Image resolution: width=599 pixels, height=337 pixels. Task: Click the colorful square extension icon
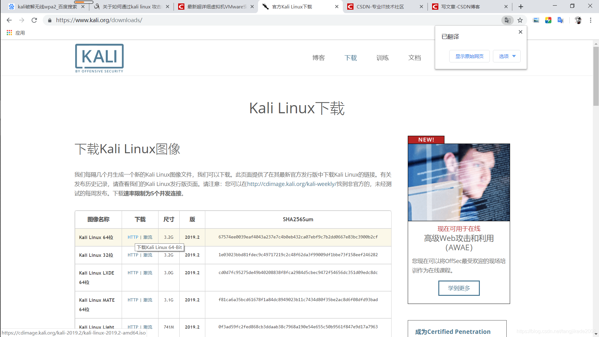(548, 20)
